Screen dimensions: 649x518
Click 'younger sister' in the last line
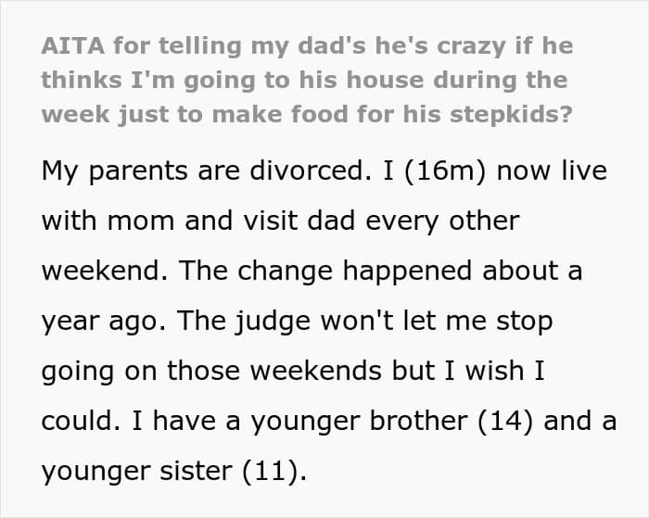pyautogui.click(x=136, y=471)
